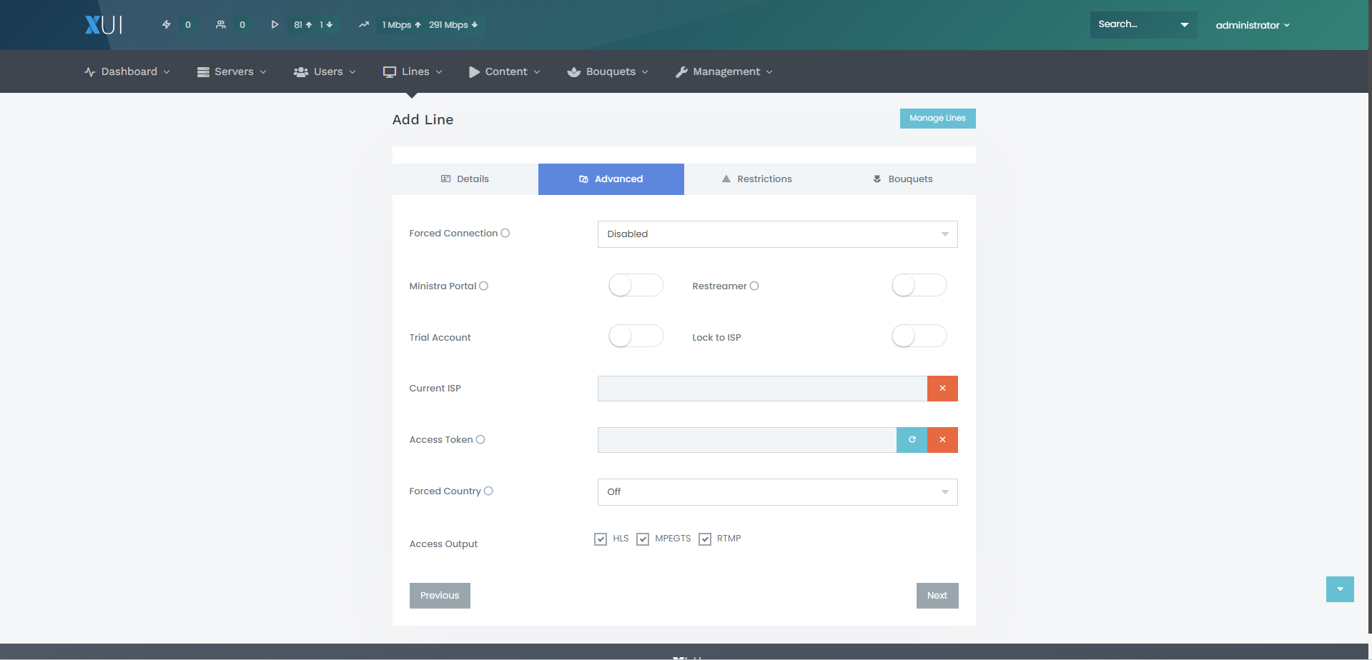The image size is (1372, 660).
Task: Click the lightning bolt connections icon
Action: tap(167, 24)
